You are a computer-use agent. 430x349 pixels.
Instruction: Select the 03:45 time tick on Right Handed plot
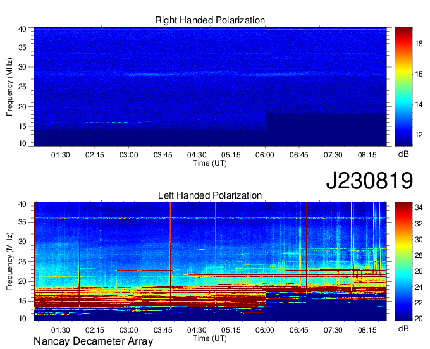click(163, 155)
